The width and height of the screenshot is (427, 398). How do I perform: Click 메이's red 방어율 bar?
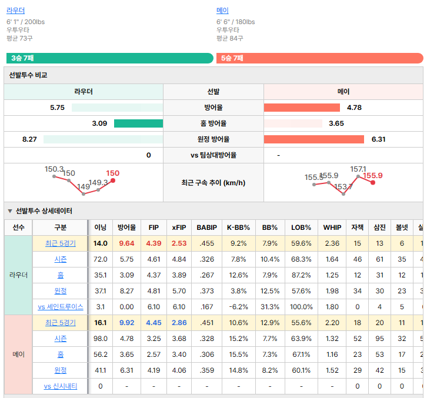click(302, 108)
